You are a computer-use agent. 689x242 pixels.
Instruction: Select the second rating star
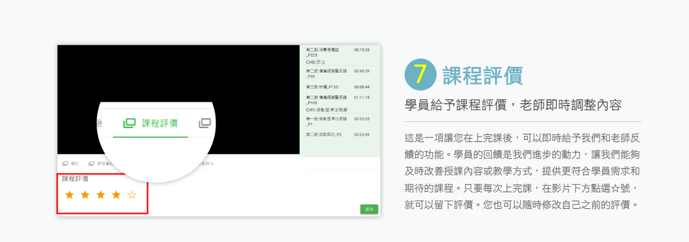coord(85,195)
